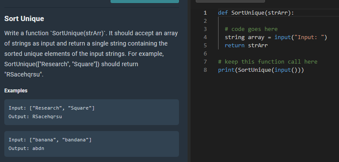
Task: Open the gray dropdown above the code editor
Action: pos(230,1)
